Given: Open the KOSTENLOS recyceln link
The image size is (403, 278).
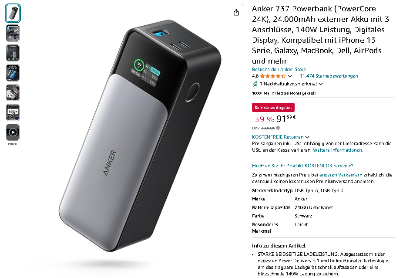Looking at the screenshot, I should [302, 166].
